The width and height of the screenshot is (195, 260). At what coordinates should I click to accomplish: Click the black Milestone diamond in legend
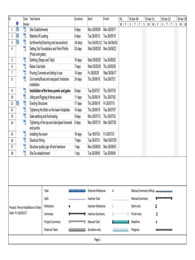70,206
